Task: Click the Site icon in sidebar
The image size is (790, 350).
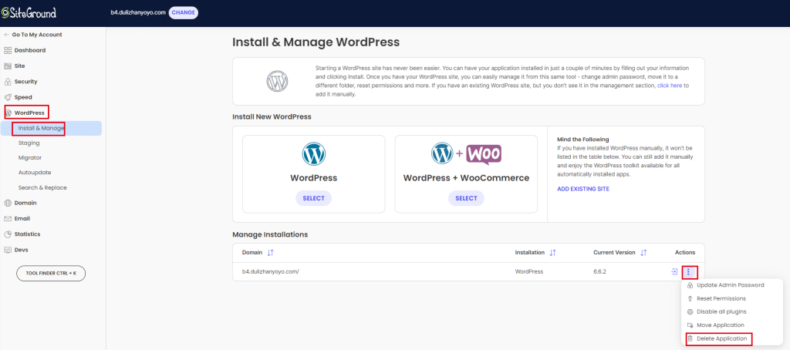Action: click(x=8, y=66)
